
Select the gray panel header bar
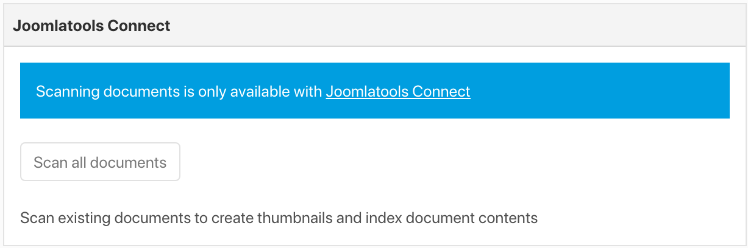pos(374,26)
